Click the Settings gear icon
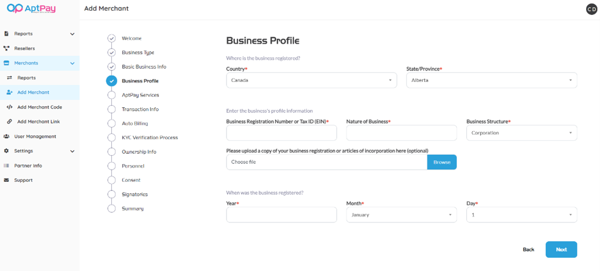 coord(6,151)
